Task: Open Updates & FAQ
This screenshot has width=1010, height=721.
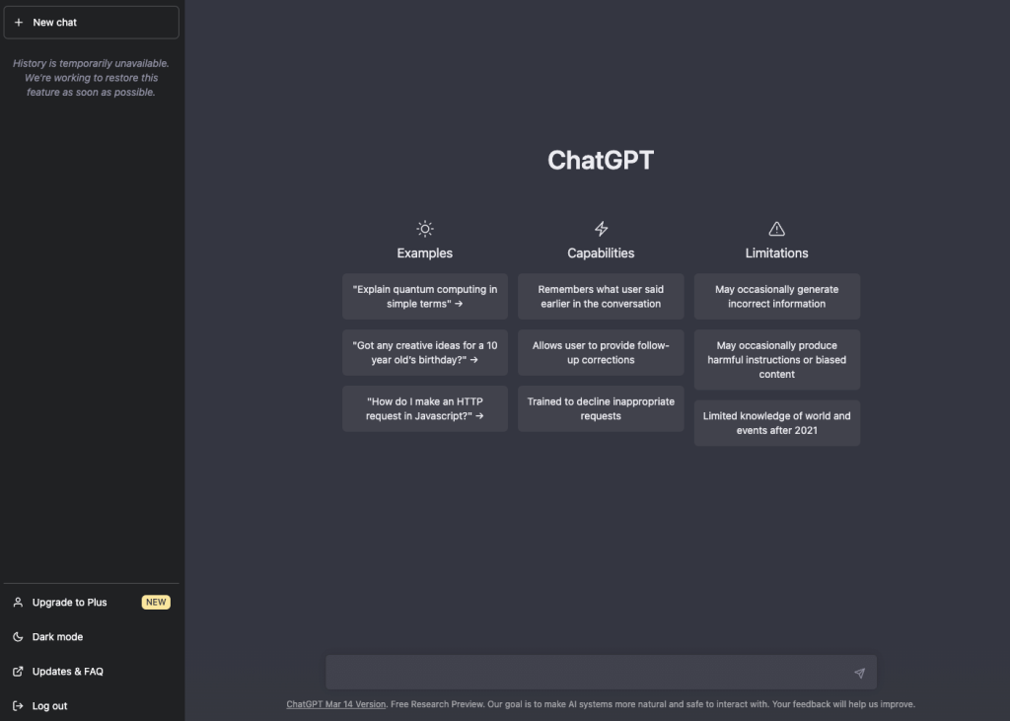Action: [92, 672]
